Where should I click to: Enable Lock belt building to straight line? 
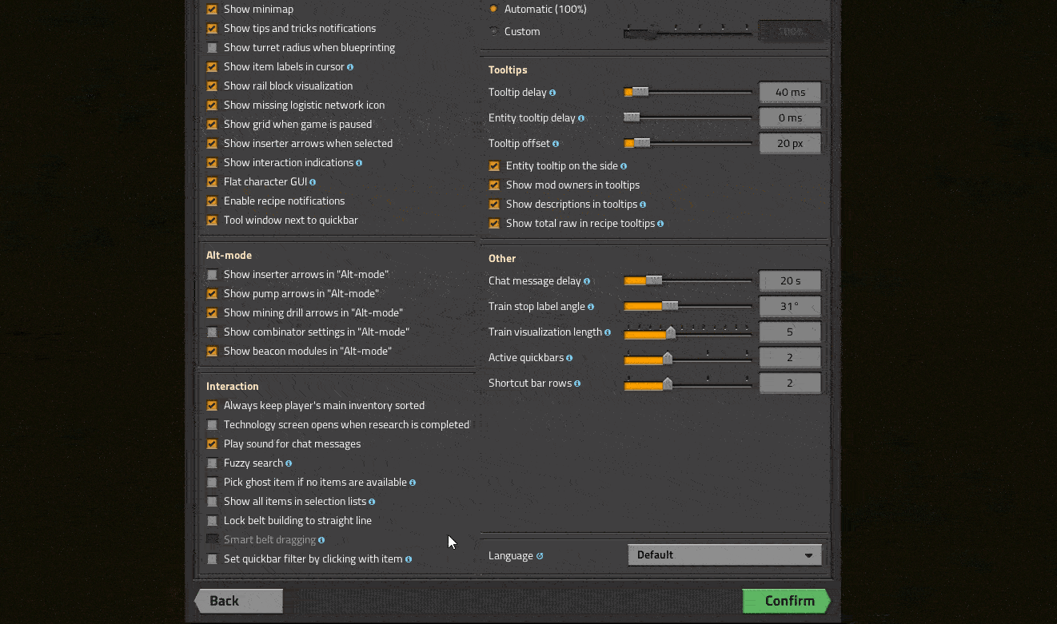pyautogui.click(x=212, y=521)
